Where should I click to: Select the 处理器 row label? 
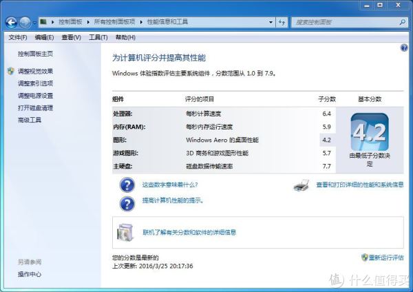tap(123, 114)
